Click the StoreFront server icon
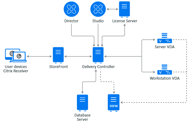 click(x=58, y=55)
